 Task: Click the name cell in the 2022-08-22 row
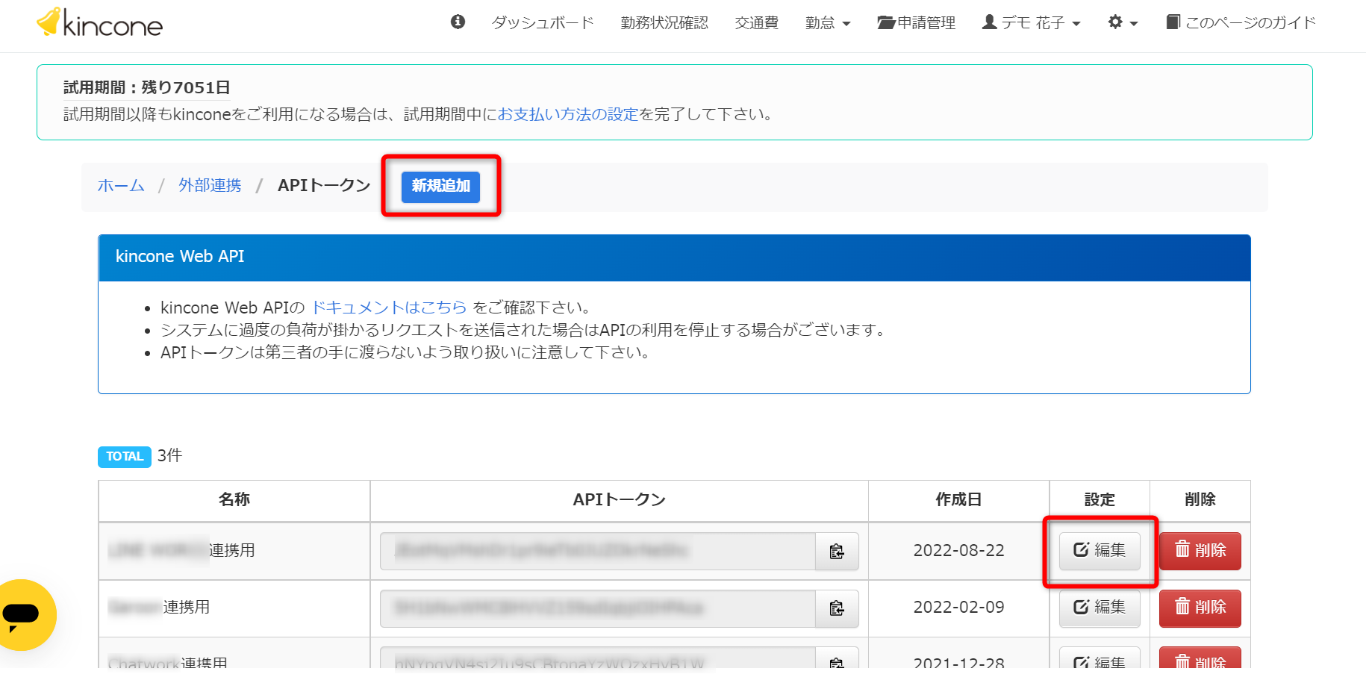pos(234,551)
